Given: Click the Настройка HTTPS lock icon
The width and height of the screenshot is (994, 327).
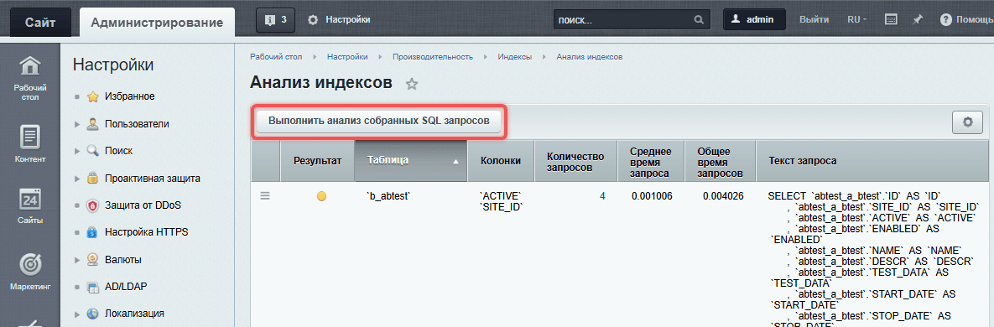Looking at the screenshot, I should [93, 232].
